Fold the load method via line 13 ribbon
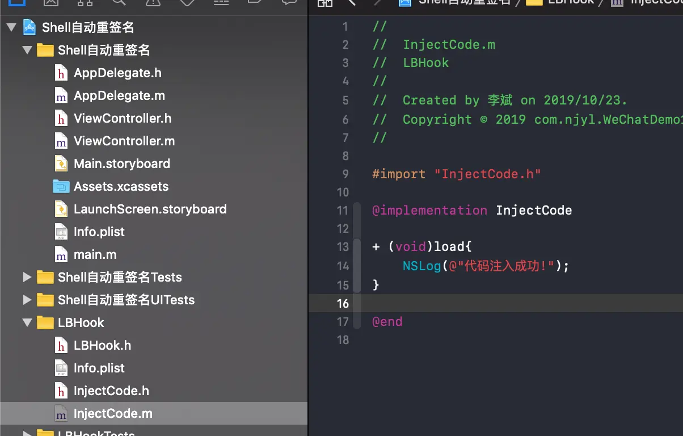Viewport: 683px width, 436px height. pyautogui.click(x=357, y=247)
